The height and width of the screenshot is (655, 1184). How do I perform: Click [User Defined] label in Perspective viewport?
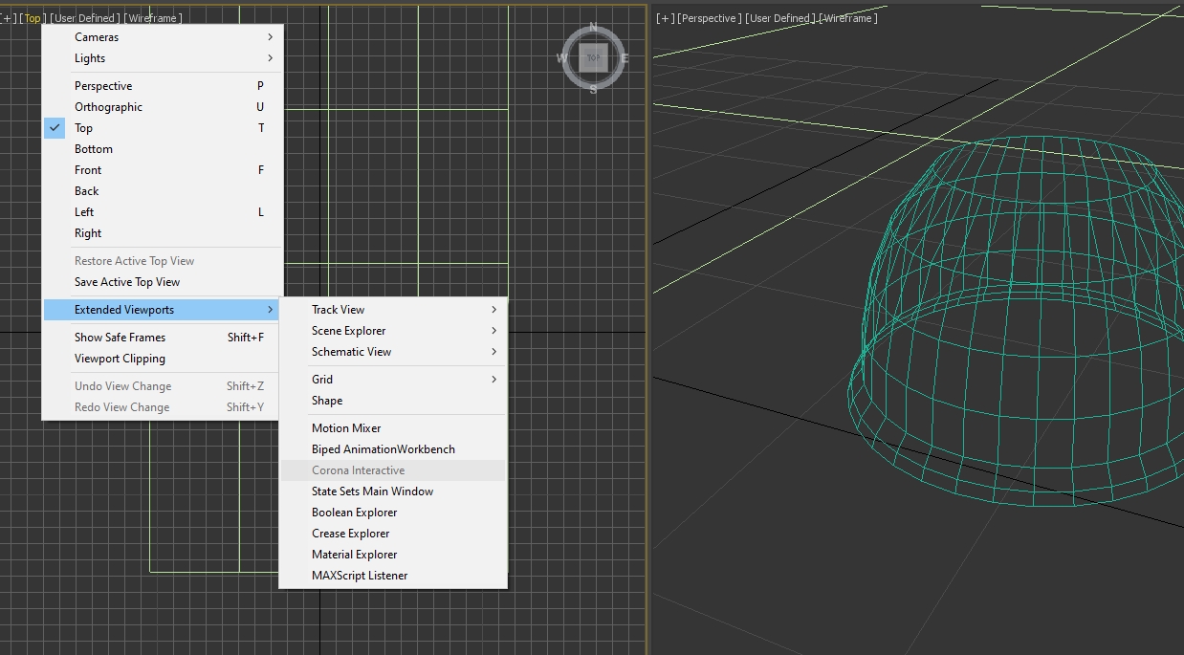(x=780, y=18)
